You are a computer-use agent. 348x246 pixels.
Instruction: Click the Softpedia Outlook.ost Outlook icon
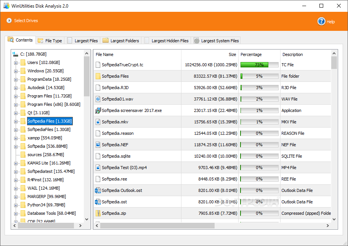pyautogui.click(x=98, y=190)
